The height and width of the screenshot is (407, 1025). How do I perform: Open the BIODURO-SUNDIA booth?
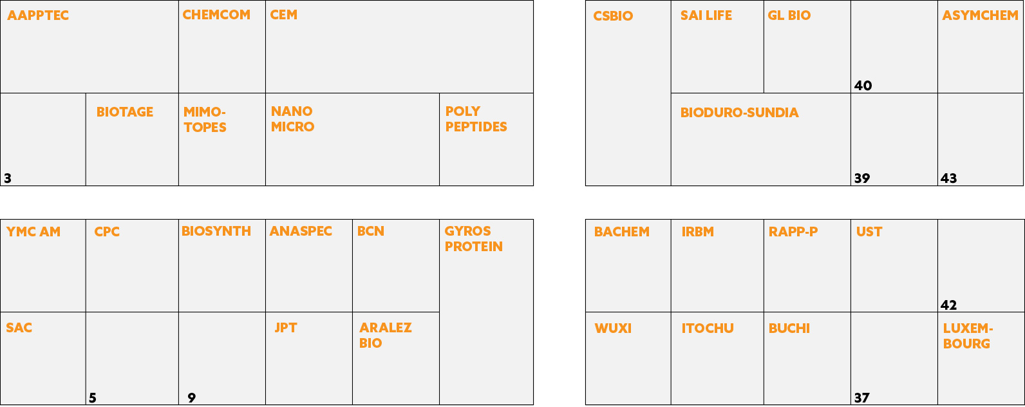[x=761, y=140]
